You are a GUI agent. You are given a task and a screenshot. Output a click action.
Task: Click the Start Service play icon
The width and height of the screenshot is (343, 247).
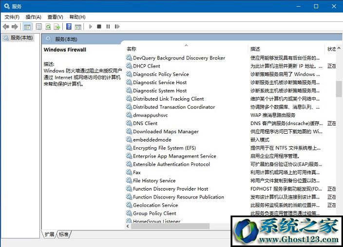[90, 27]
